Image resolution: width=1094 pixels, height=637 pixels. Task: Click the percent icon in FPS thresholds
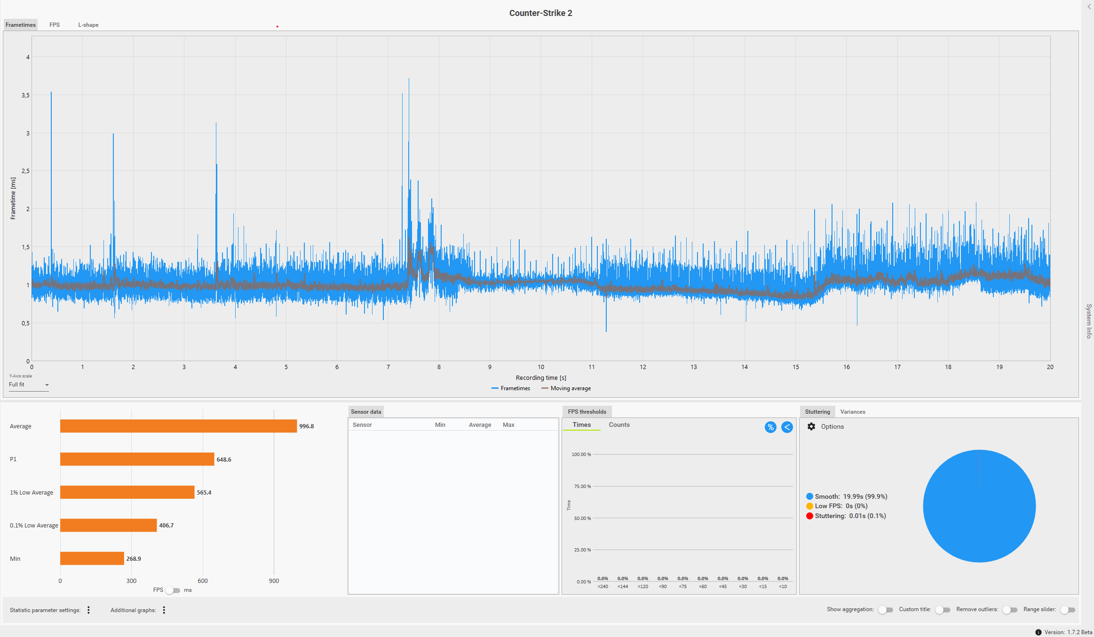pos(770,427)
